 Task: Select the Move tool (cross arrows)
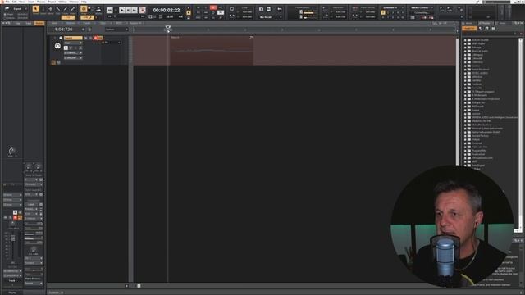tap(51, 9)
